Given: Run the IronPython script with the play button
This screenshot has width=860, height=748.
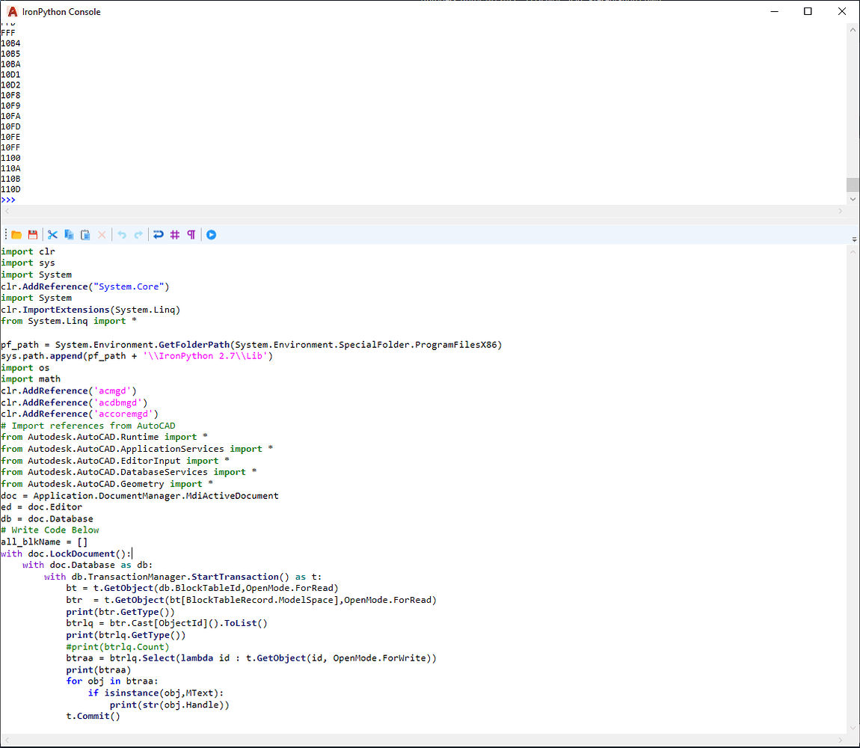Looking at the screenshot, I should [x=212, y=234].
